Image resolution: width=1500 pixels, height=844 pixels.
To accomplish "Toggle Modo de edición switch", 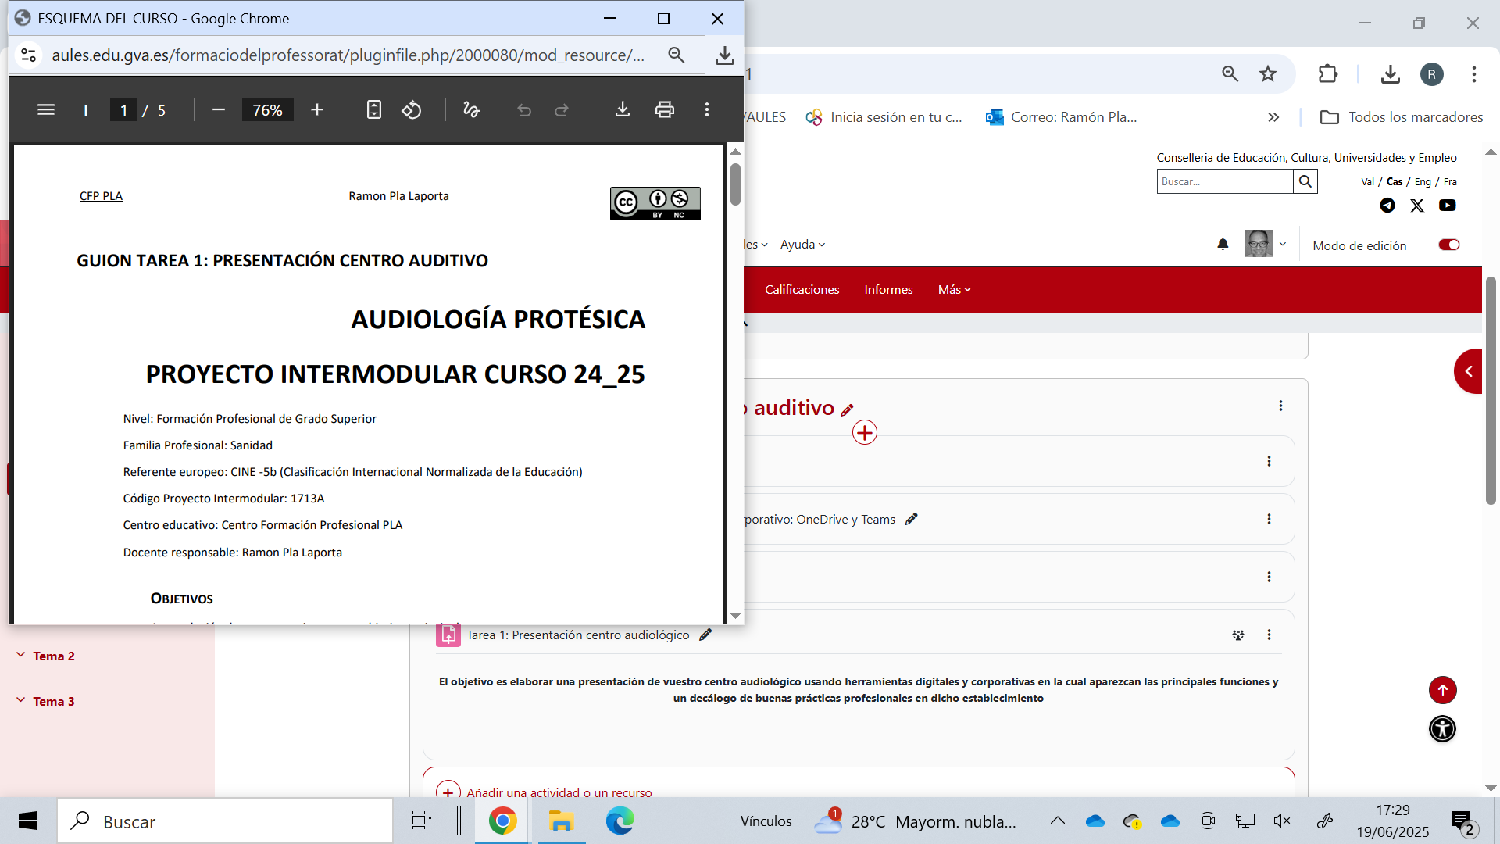I will point(1449,245).
